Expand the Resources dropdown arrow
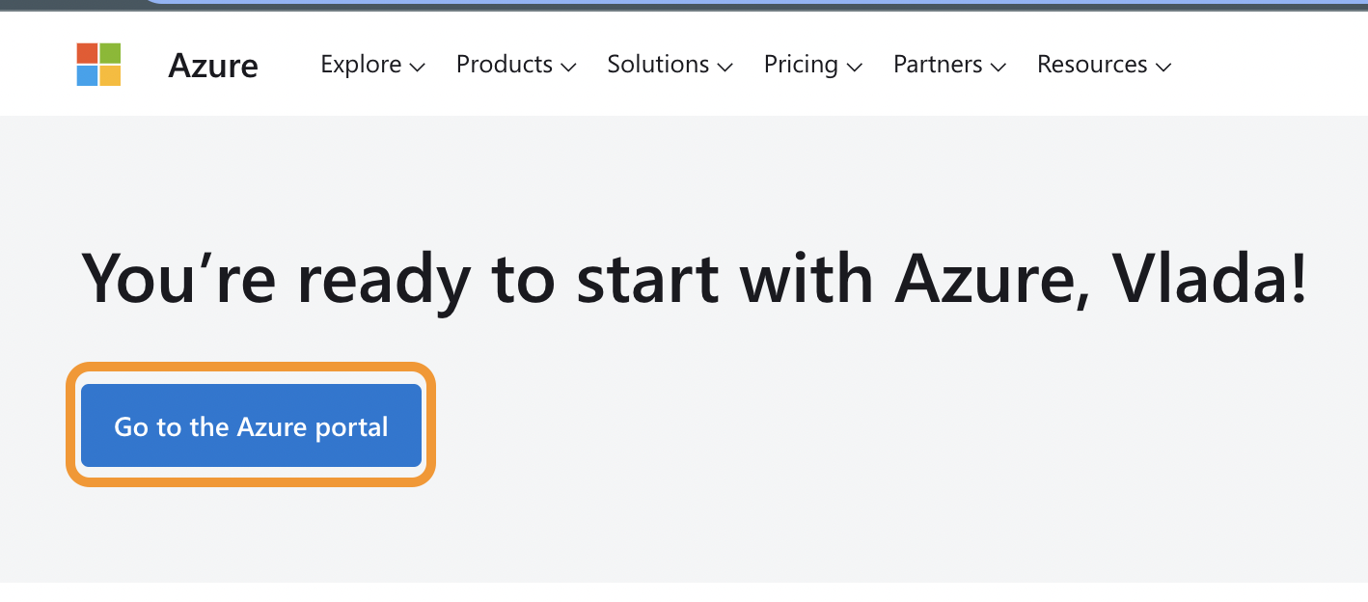 pyautogui.click(x=1163, y=68)
